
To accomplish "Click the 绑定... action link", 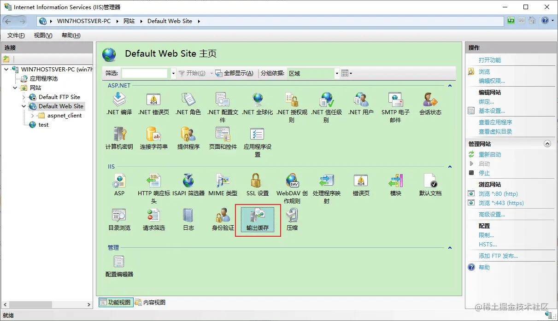I will [x=486, y=102].
